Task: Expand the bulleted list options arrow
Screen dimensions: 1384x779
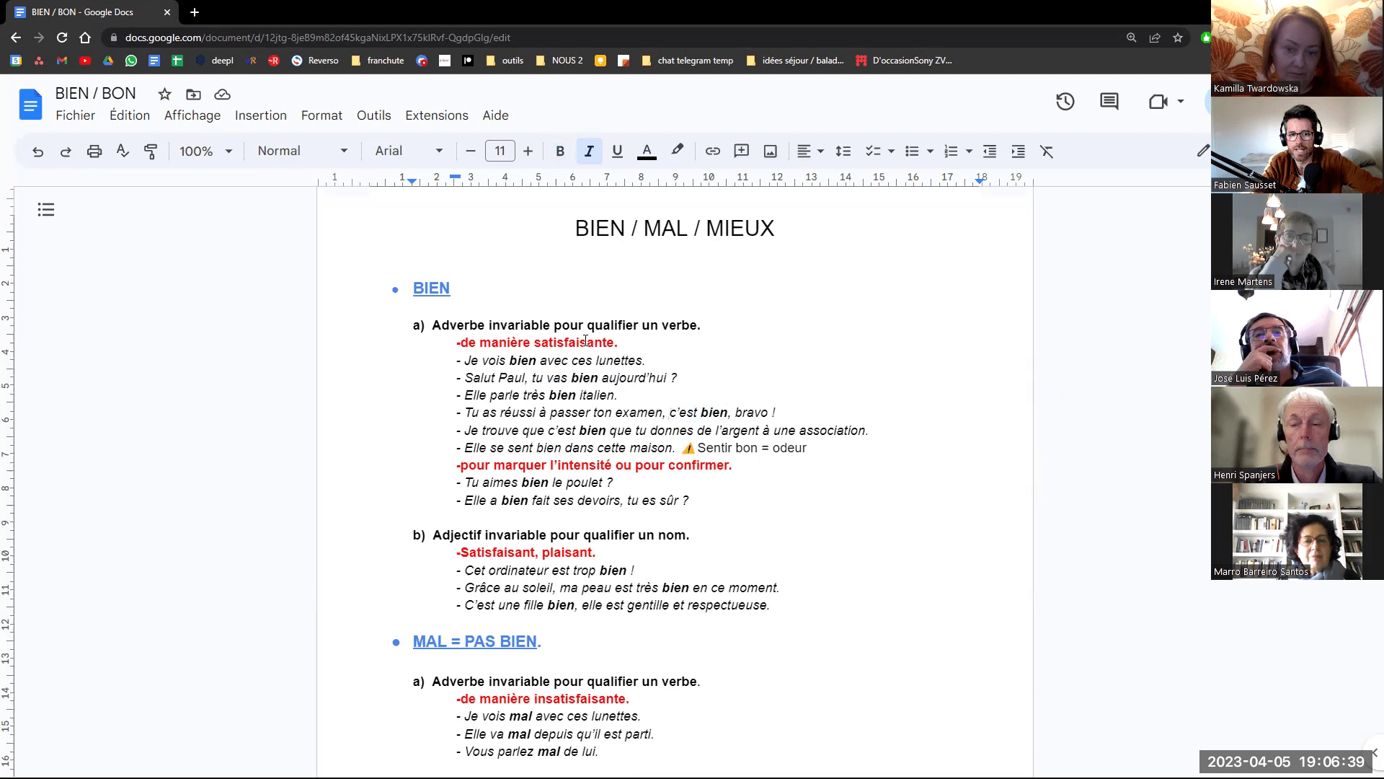Action: [x=931, y=151]
